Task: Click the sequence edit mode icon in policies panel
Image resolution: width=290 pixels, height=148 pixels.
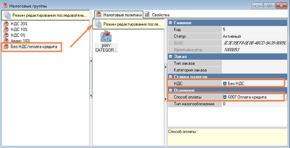Action: tap(98, 24)
